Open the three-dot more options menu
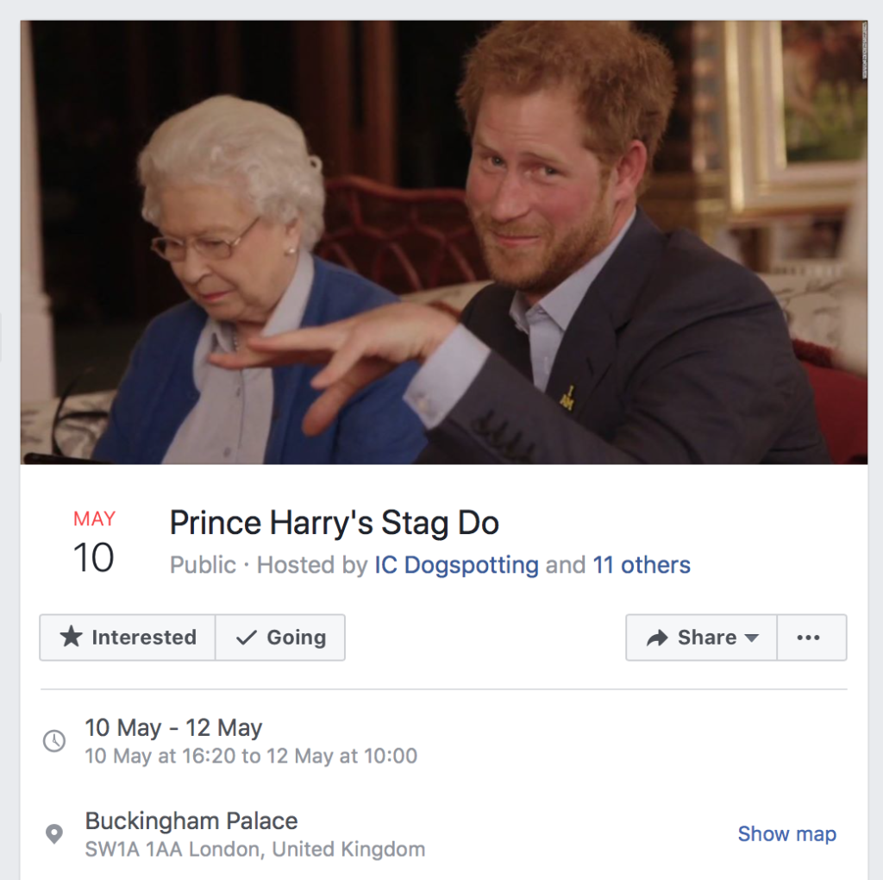883x880 pixels. click(808, 638)
